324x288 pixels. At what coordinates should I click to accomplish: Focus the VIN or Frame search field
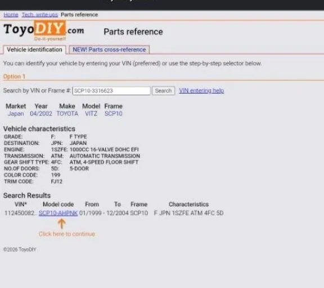point(111,91)
